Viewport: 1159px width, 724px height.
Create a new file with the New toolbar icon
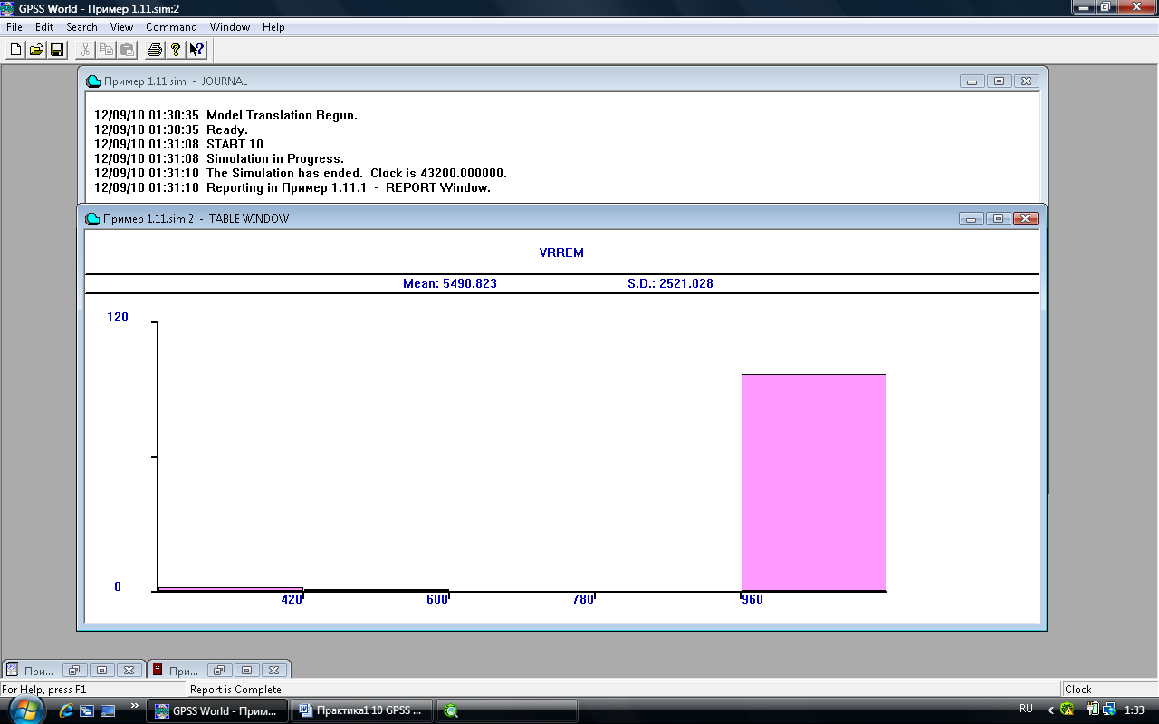[15, 49]
